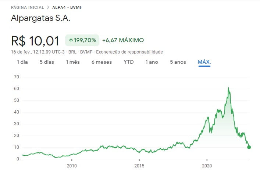Go to PÁGINA INICIAL breadcrumb
Screen dimensions: 260x174
(x=28, y=7)
